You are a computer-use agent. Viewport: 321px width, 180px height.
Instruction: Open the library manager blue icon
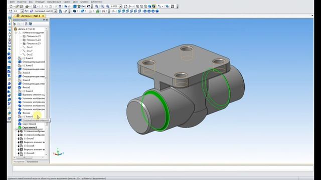(75, 6)
